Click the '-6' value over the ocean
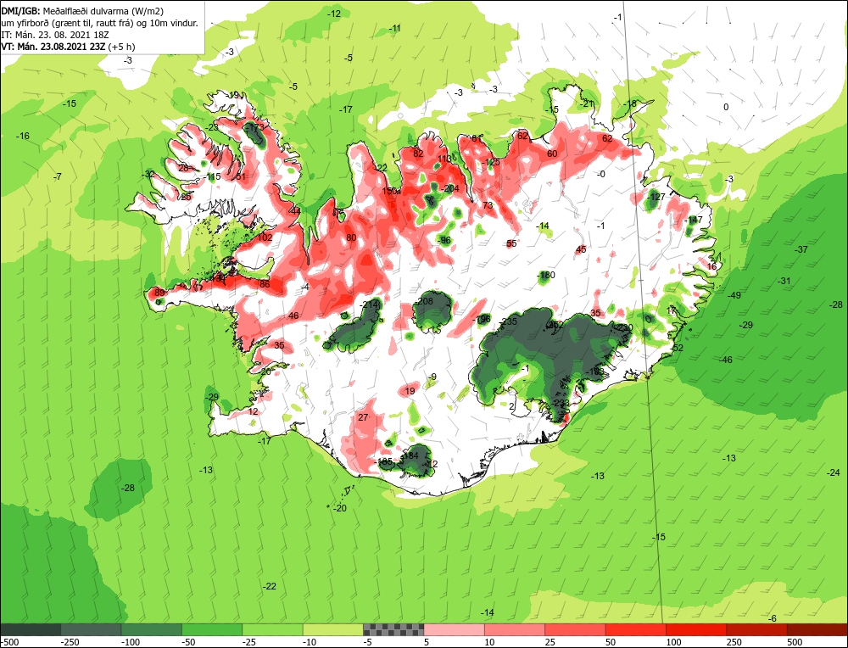The width and height of the screenshot is (848, 648). [x=773, y=618]
